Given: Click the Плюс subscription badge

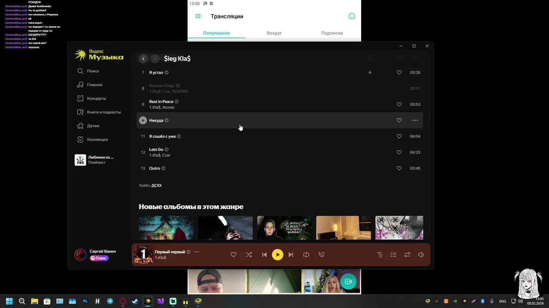Looking at the screenshot, I should (99, 258).
